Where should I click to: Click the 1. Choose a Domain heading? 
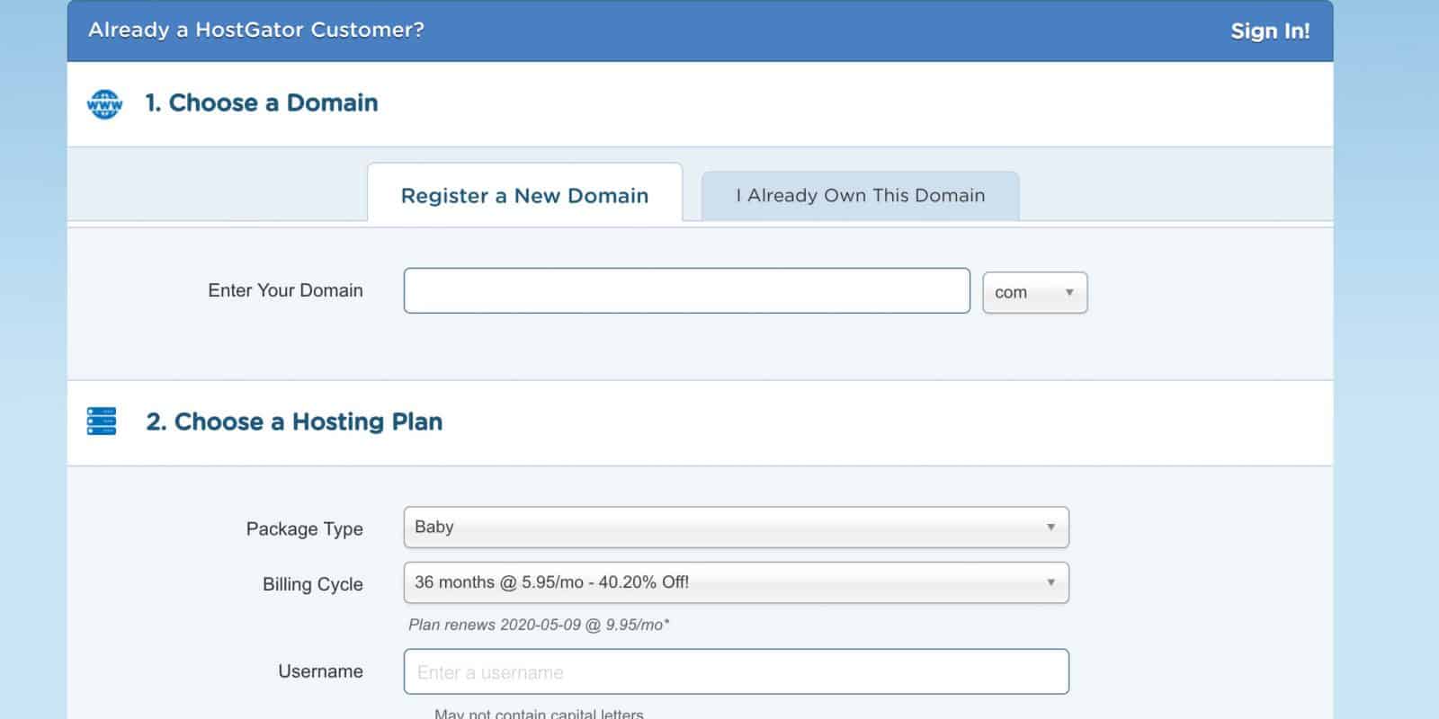[x=262, y=103]
